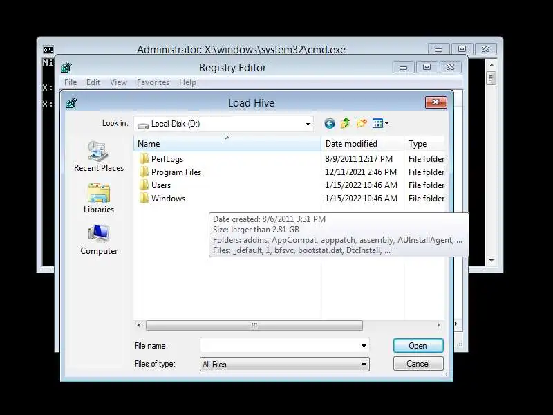
Task: Expand the File name dropdown arrow
Action: (364, 345)
